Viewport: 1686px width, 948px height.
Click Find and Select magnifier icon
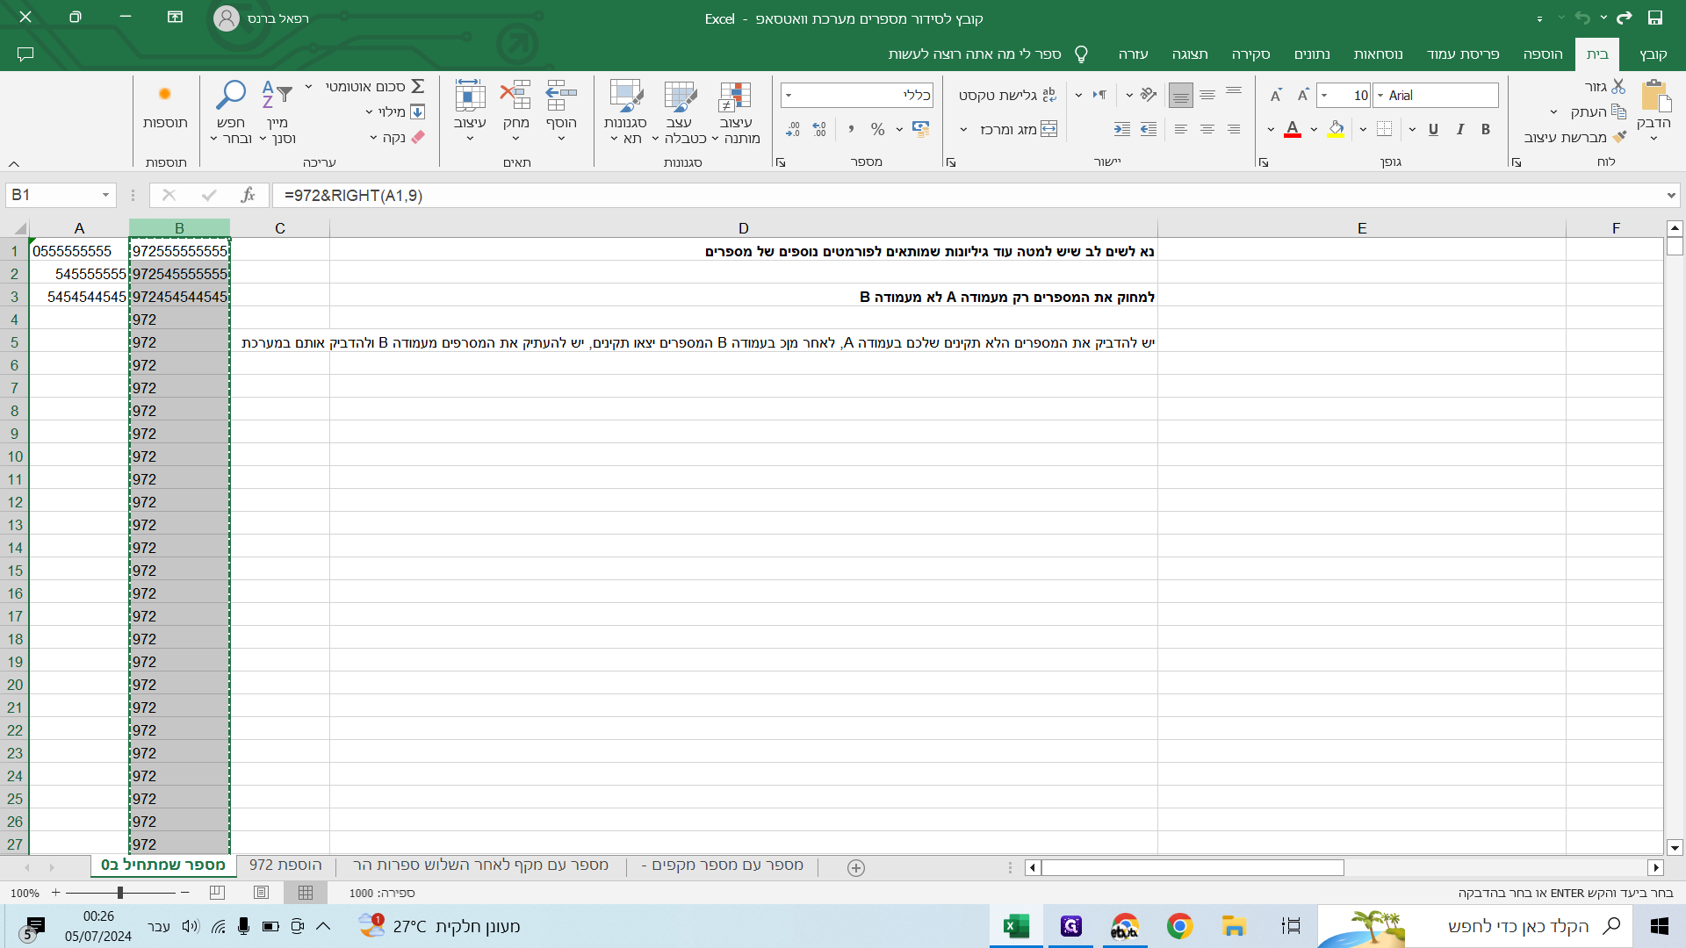[231, 95]
